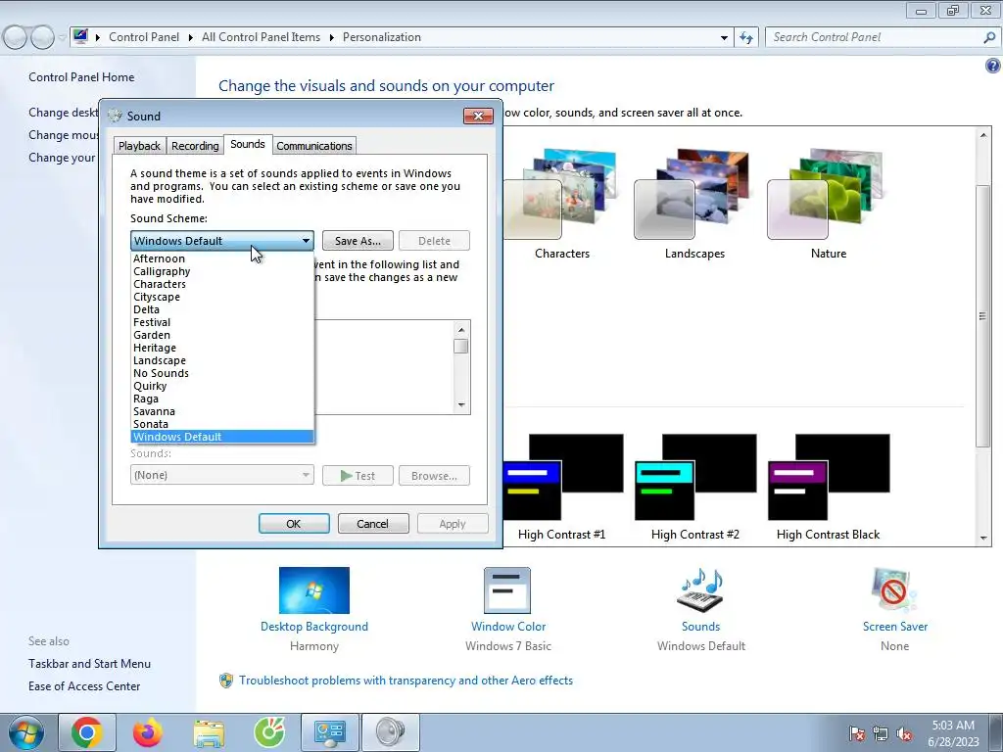This screenshot has height=752, width=1003.
Task: Choose Calligraphy sound scheme
Action: [x=222, y=271]
